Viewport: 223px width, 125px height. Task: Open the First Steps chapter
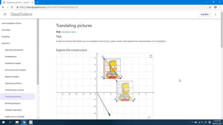coord(6,30)
